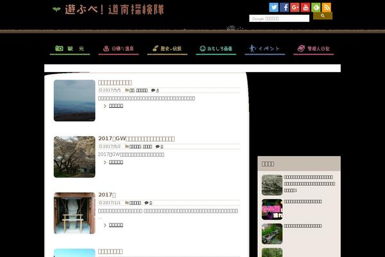
Task: Click read-more chevron of 2017/1/1 post
Action: click(x=105, y=226)
